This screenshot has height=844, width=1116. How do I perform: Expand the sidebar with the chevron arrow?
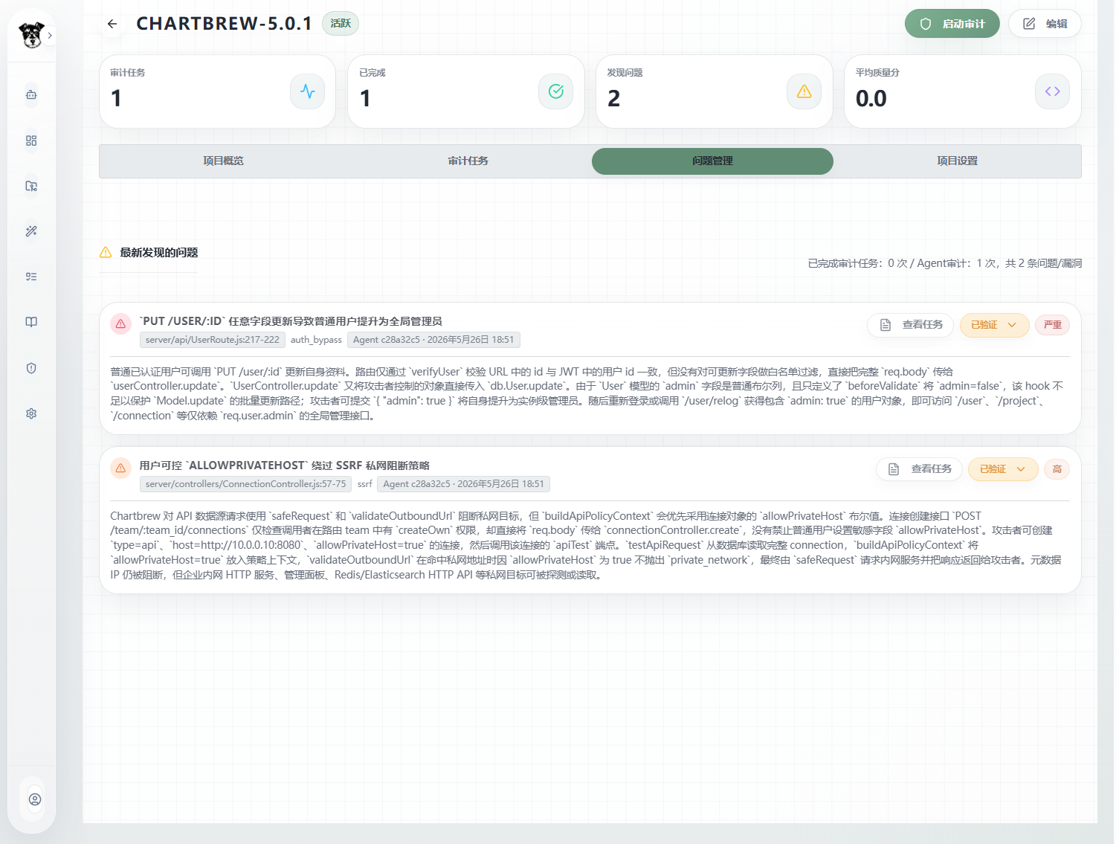click(x=50, y=35)
